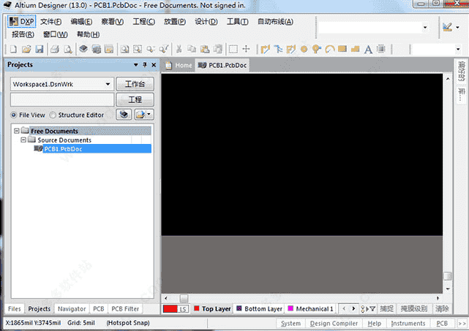Switch to the Home document tab
The width and height of the screenshot is (469, 331).
point(179,65)
